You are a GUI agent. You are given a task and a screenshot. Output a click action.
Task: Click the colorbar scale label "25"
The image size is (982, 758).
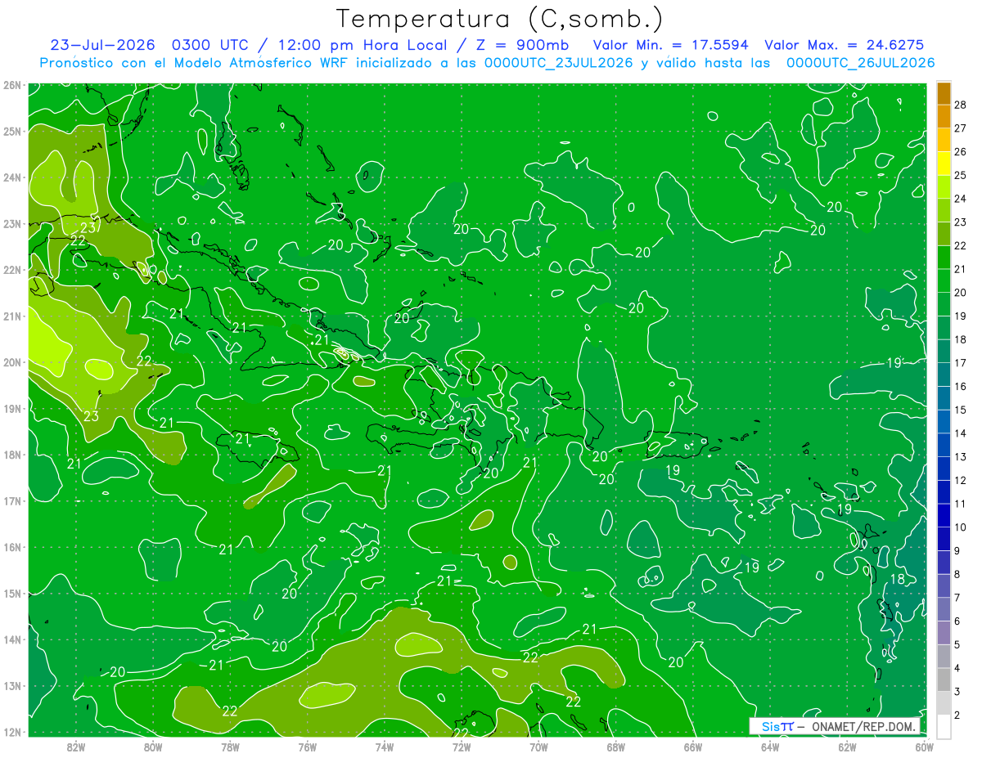click(961, 175)
